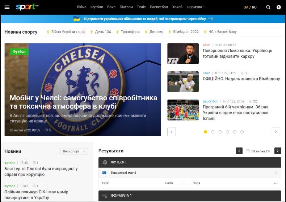This screenshot has height=202, width=286.
Task: Click the lightning icon beside Динамо
Action: (x=146, y=32)
